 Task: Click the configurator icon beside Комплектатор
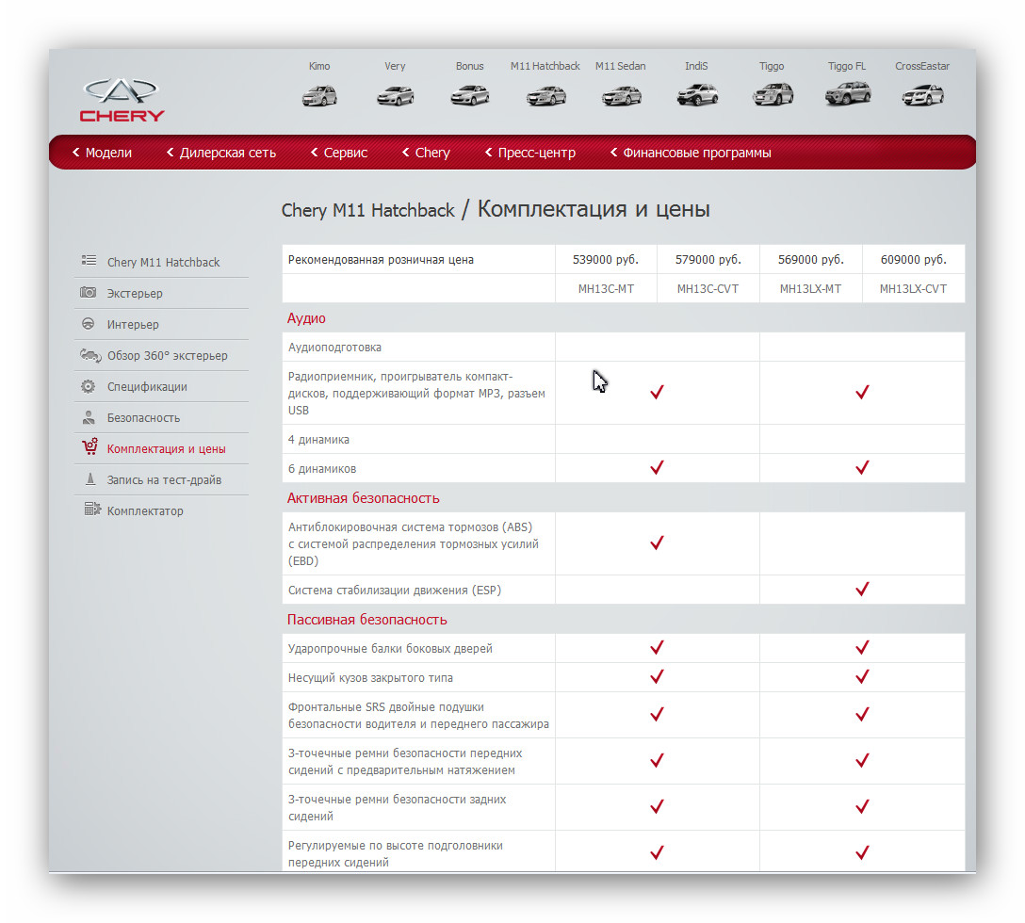point(92,509)
